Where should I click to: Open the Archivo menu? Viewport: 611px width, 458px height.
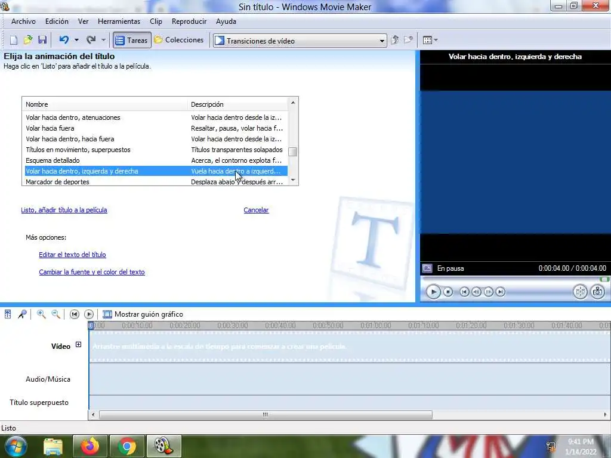tap(23, 21)
